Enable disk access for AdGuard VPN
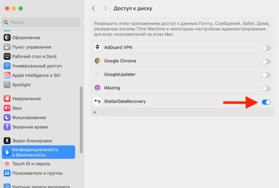 point(266,48)
